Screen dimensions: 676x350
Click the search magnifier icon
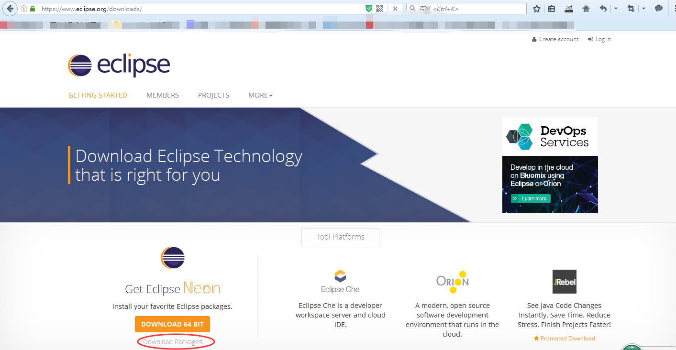coord(412,9)
